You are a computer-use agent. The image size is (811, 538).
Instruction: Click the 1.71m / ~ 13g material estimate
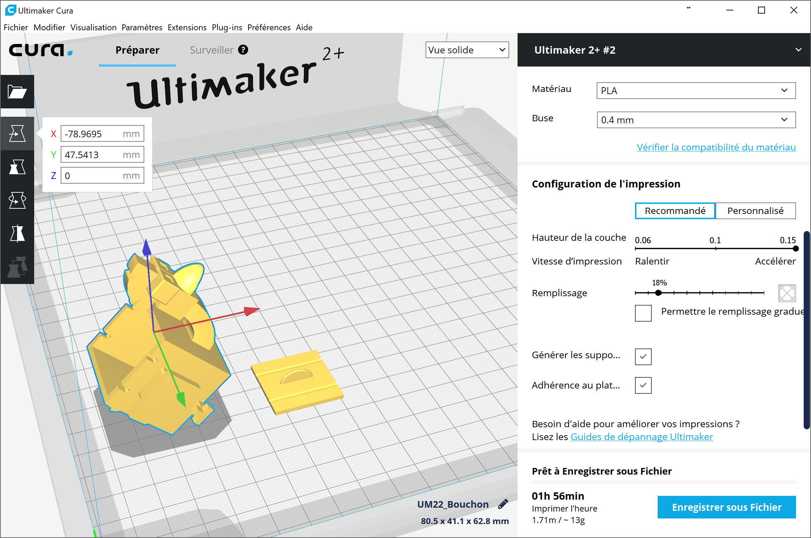[558, 520]
